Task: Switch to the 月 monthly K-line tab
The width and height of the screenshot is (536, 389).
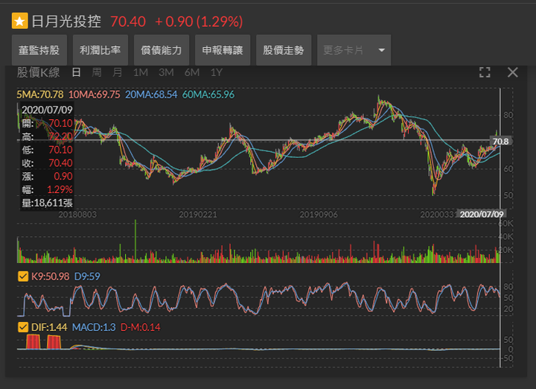Action: [118, 72]
